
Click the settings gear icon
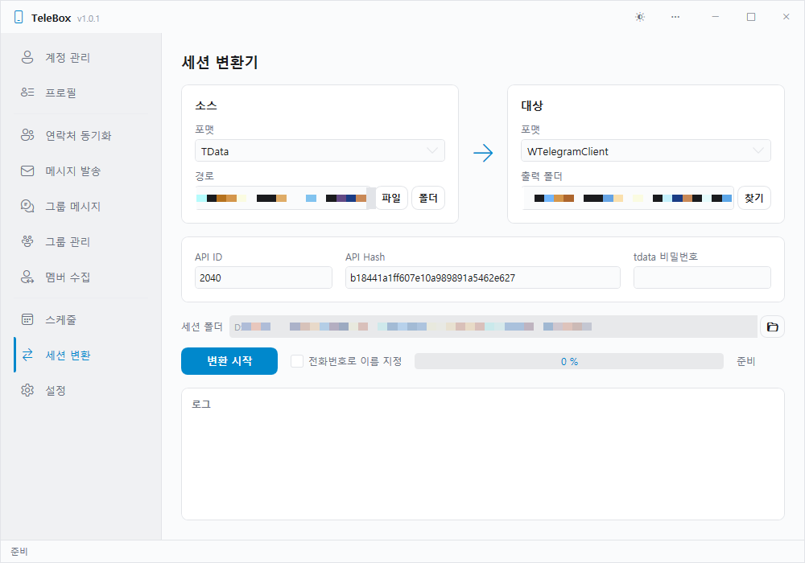[x=27, y=390]
